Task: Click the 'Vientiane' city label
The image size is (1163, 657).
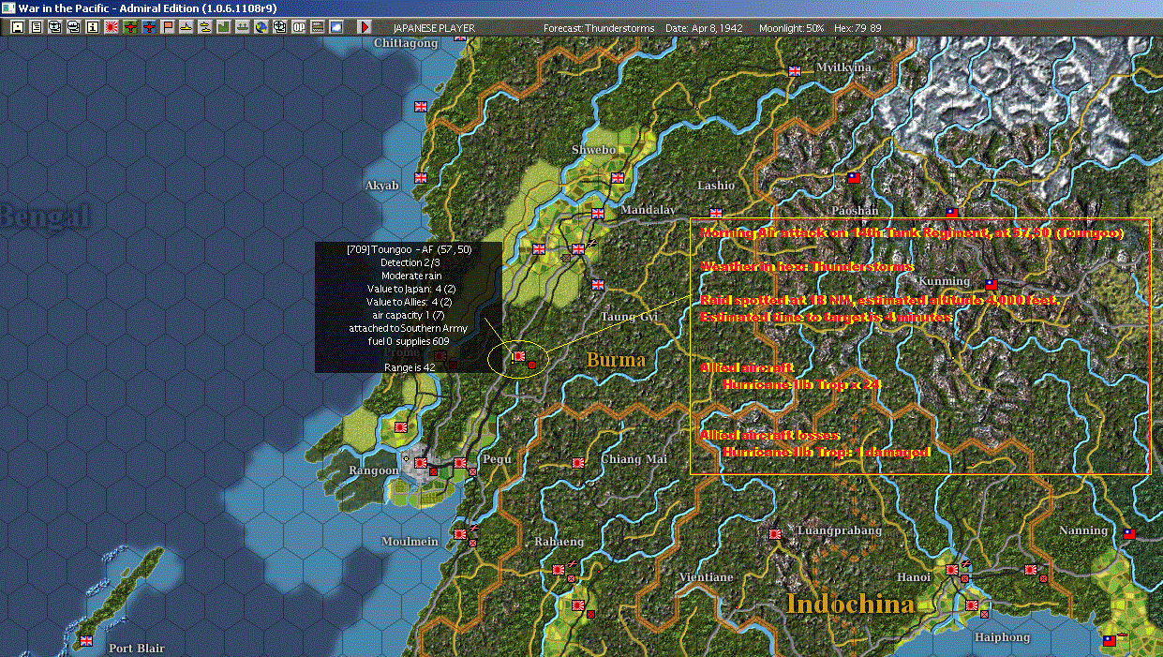Action: coord(706,577)
